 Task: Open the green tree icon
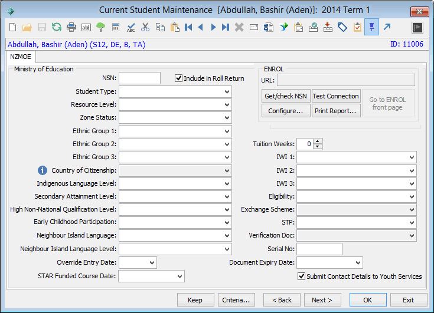101,27
